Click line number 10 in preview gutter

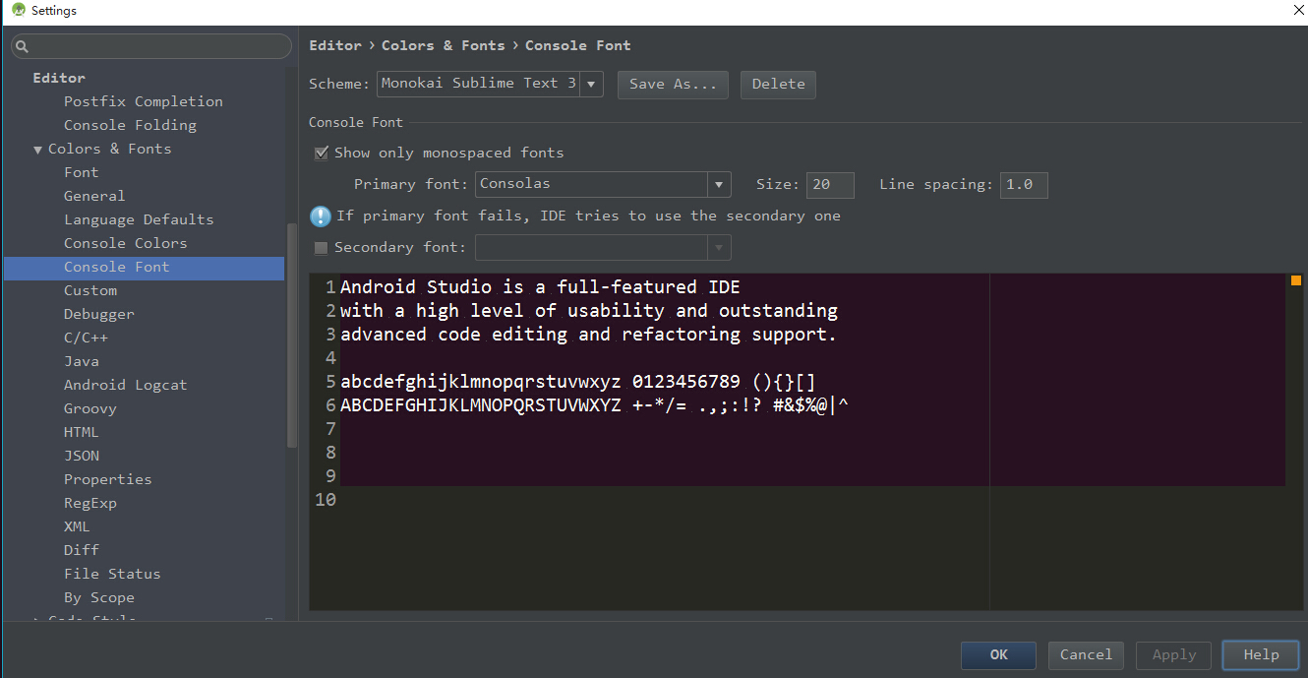[x=326, y=500]
